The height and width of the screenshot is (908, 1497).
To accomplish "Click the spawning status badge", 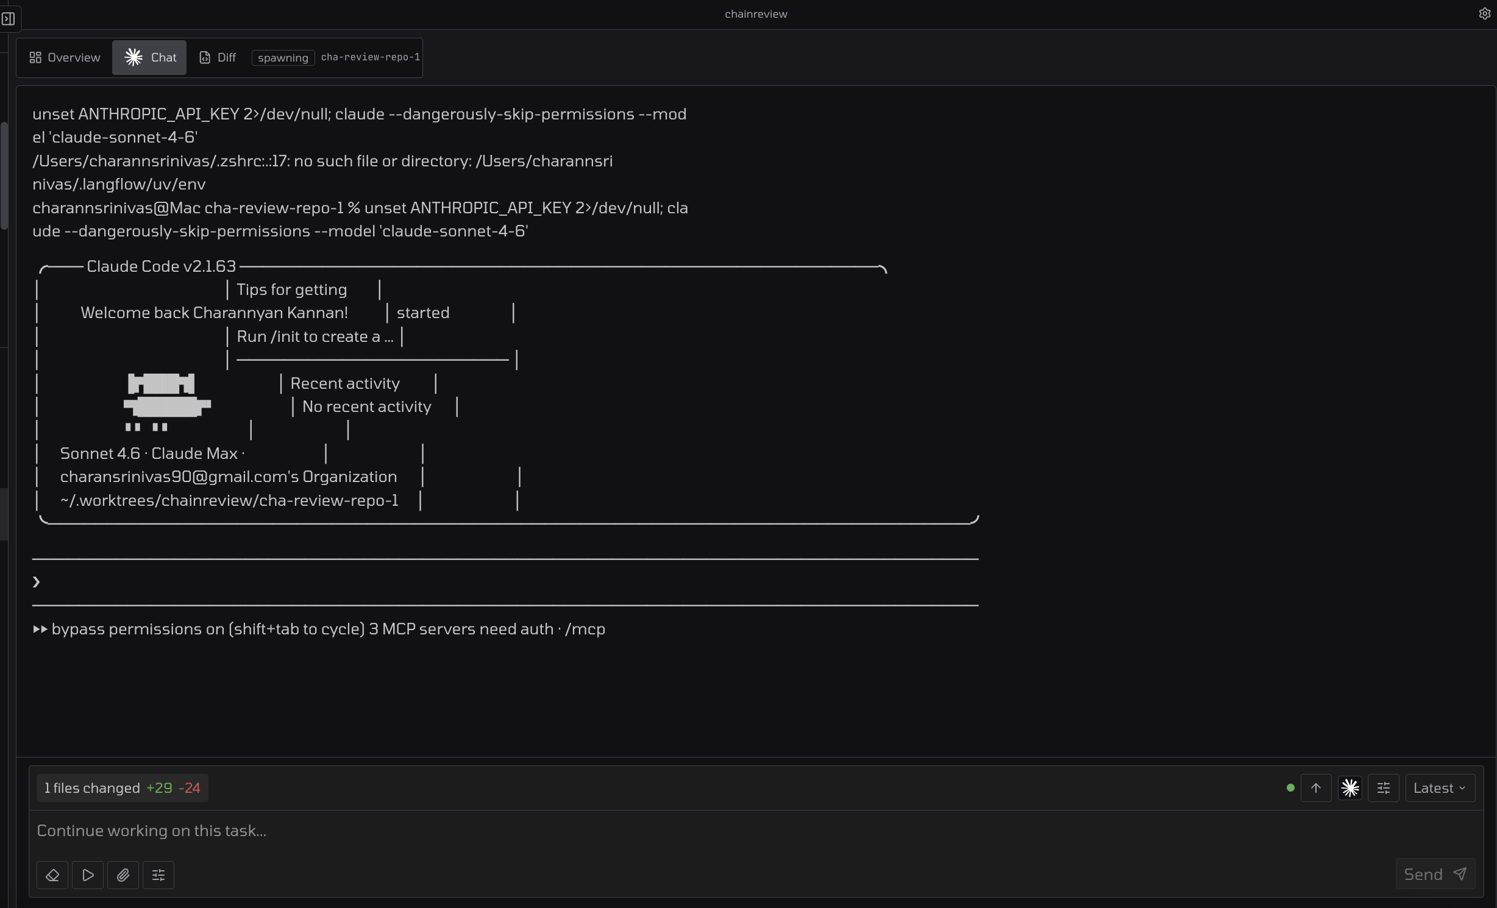I will pyautogui.click(x=283, y=57).
